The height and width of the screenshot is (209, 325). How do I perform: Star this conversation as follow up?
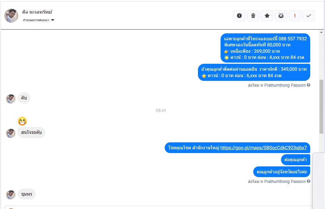tap(267, 16)
